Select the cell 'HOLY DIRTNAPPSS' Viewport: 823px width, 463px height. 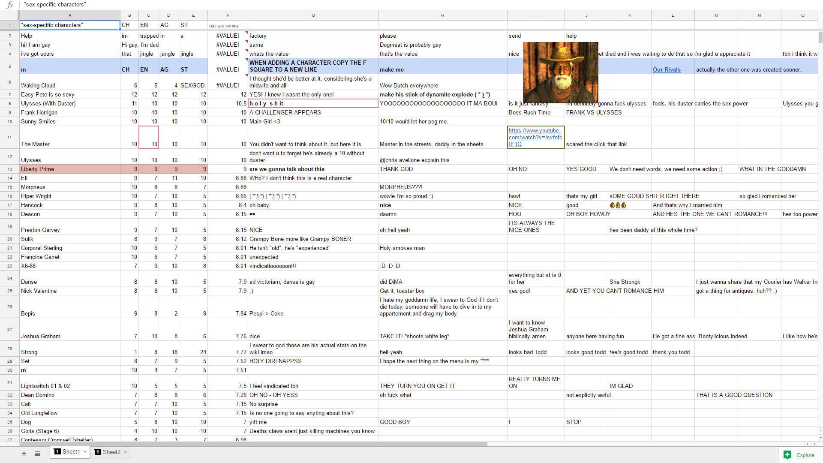pyautogui.click(x=313, y=361)
